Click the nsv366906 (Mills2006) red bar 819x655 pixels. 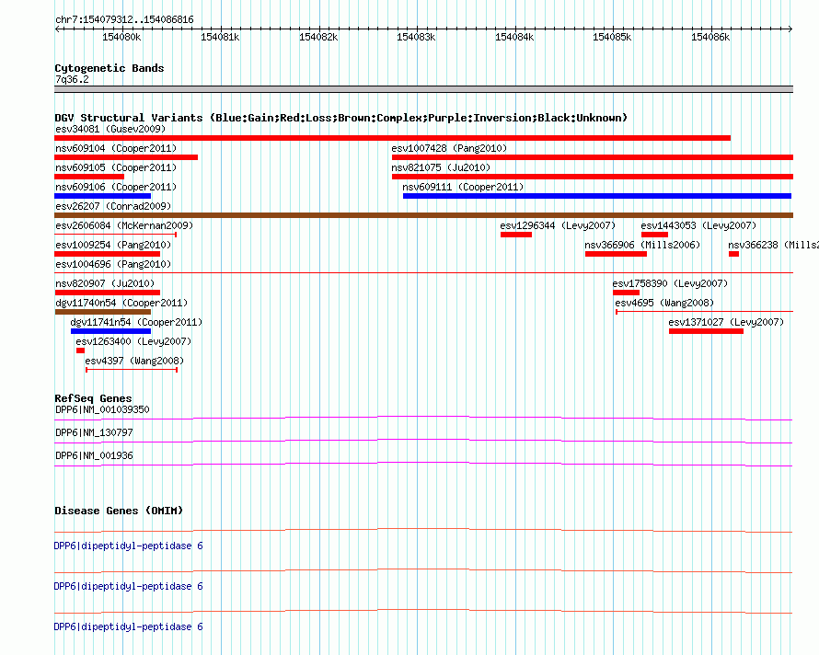(x=616, y=254)
